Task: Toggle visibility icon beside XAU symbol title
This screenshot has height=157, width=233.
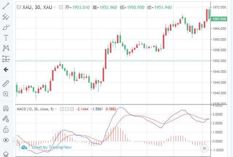Action: coord(61,7)
